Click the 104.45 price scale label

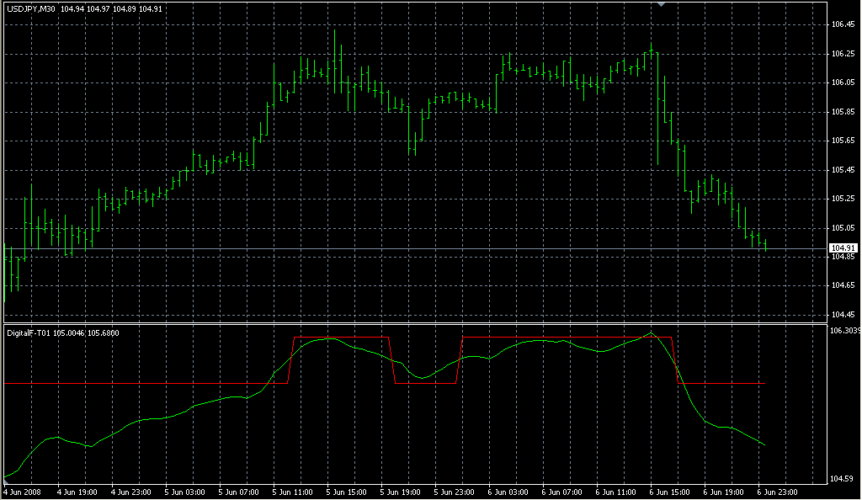pos(843,315)
